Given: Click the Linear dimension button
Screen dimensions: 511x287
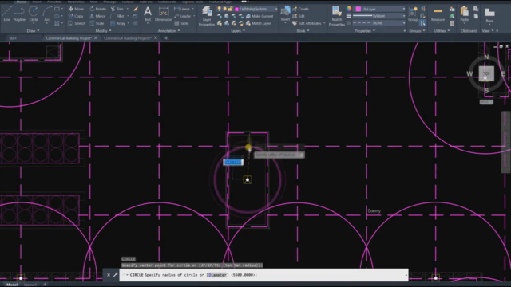Looking at the screenshot, I should point(182,9).
